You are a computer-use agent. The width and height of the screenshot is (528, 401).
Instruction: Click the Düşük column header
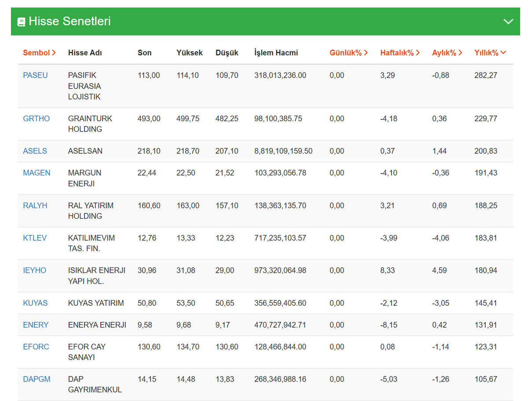(x=227, y=53)
